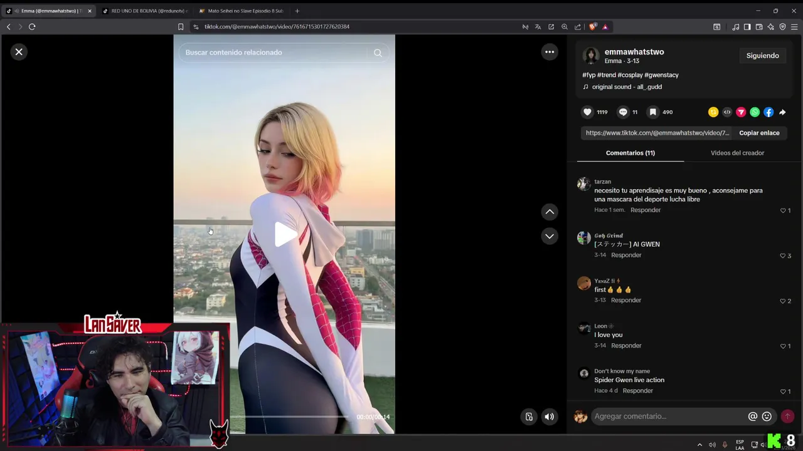Image resolution: width=803 pixels, height=451 pixels.
Task: Click ESP LAA language indicator
Action: tap(740, 445)
